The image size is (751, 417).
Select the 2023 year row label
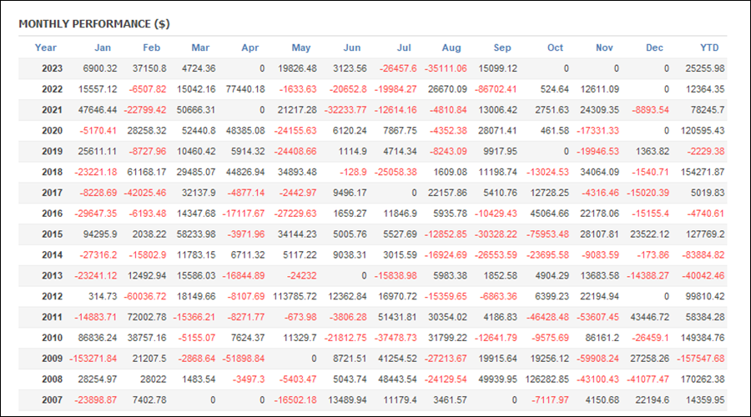pyautogui.click(x=52, y=68)
